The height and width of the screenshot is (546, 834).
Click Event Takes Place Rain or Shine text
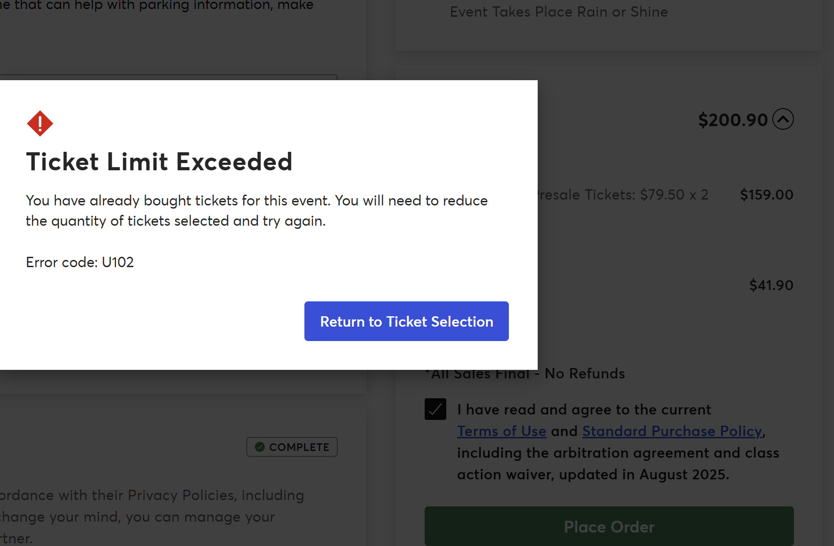pyautogui.click(x=558, y=12)
